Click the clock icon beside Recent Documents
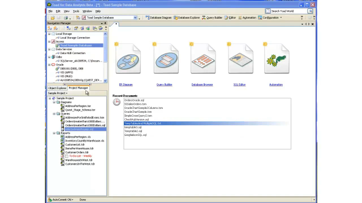 point(117,102)
